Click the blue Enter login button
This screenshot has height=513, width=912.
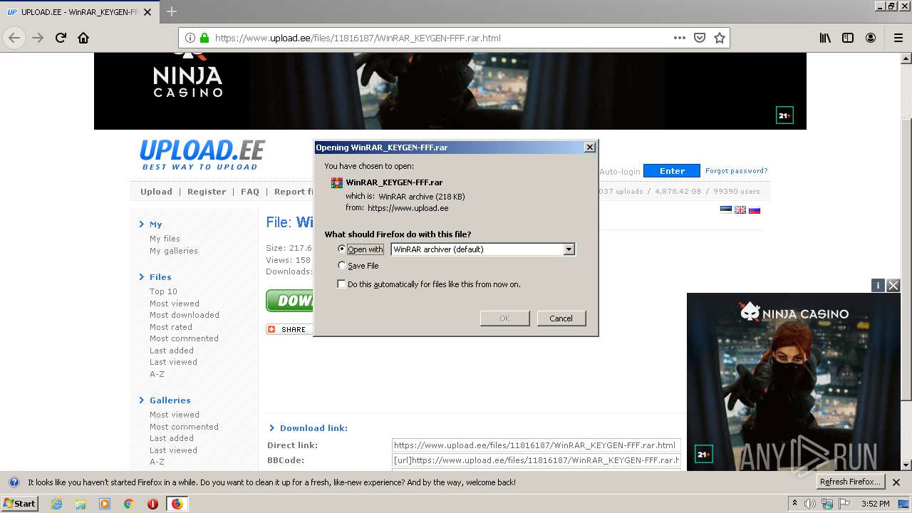672,171
